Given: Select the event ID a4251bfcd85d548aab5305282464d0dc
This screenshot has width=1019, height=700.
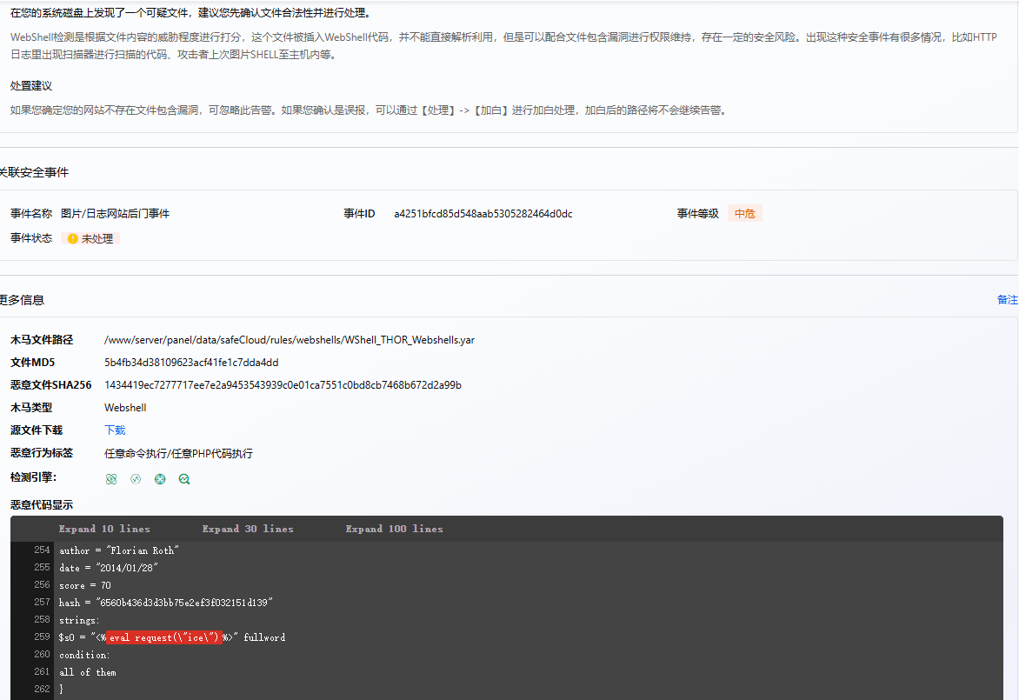Looking at the screenshot, I should 483,214.
